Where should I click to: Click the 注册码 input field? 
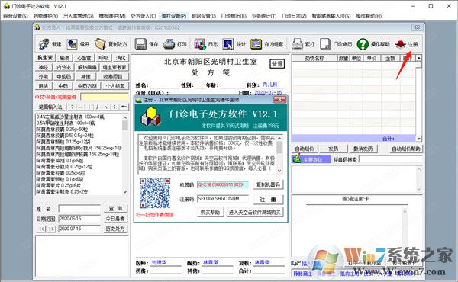[223, 199]
